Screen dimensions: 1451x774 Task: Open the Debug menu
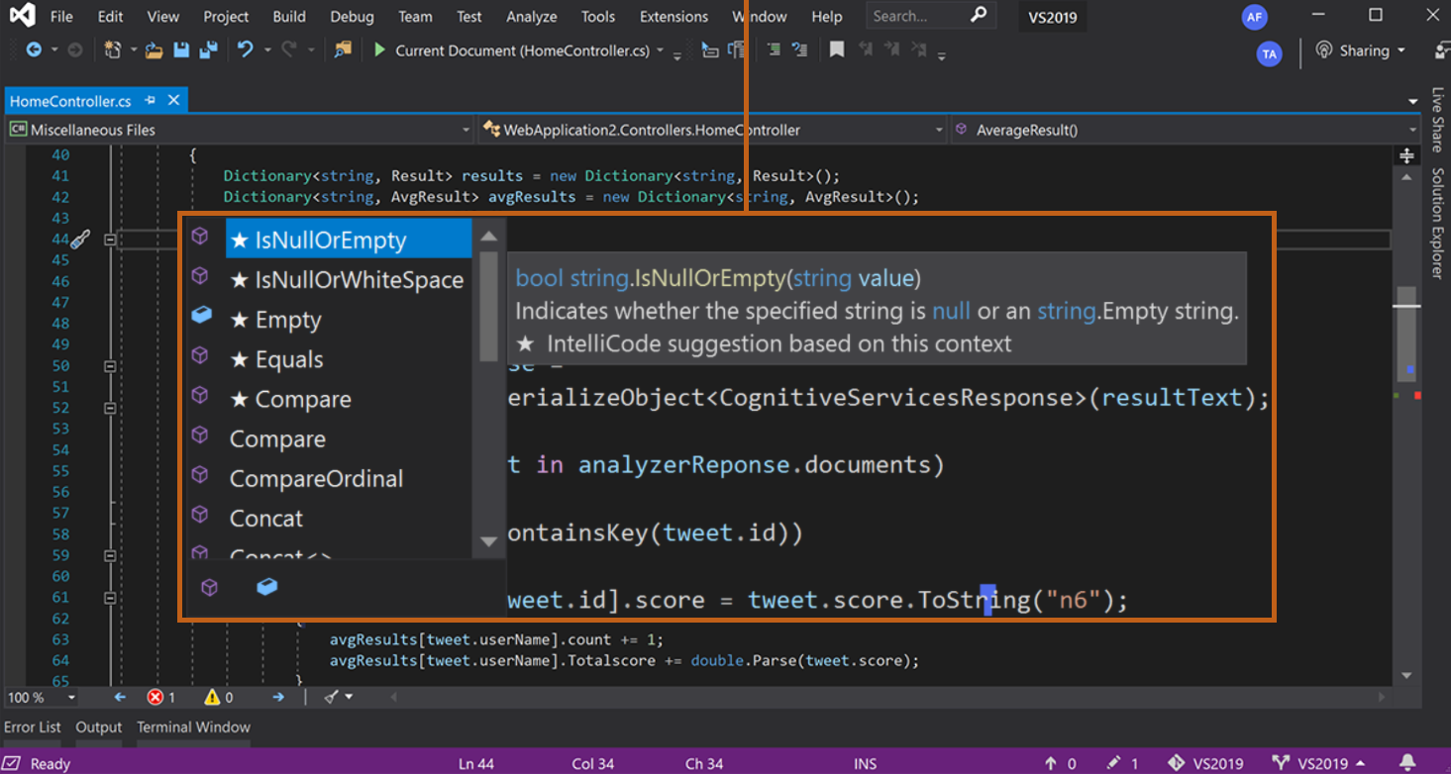coord(353,16)
